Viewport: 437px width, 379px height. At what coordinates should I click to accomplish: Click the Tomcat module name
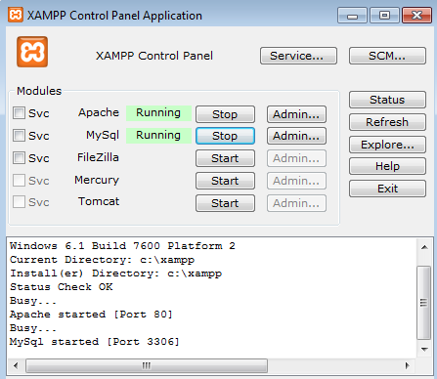(x=99, y=201)
